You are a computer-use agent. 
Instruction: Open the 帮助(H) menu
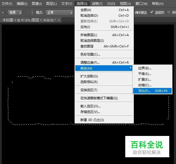pyautogui.click(x=158, y=4)
